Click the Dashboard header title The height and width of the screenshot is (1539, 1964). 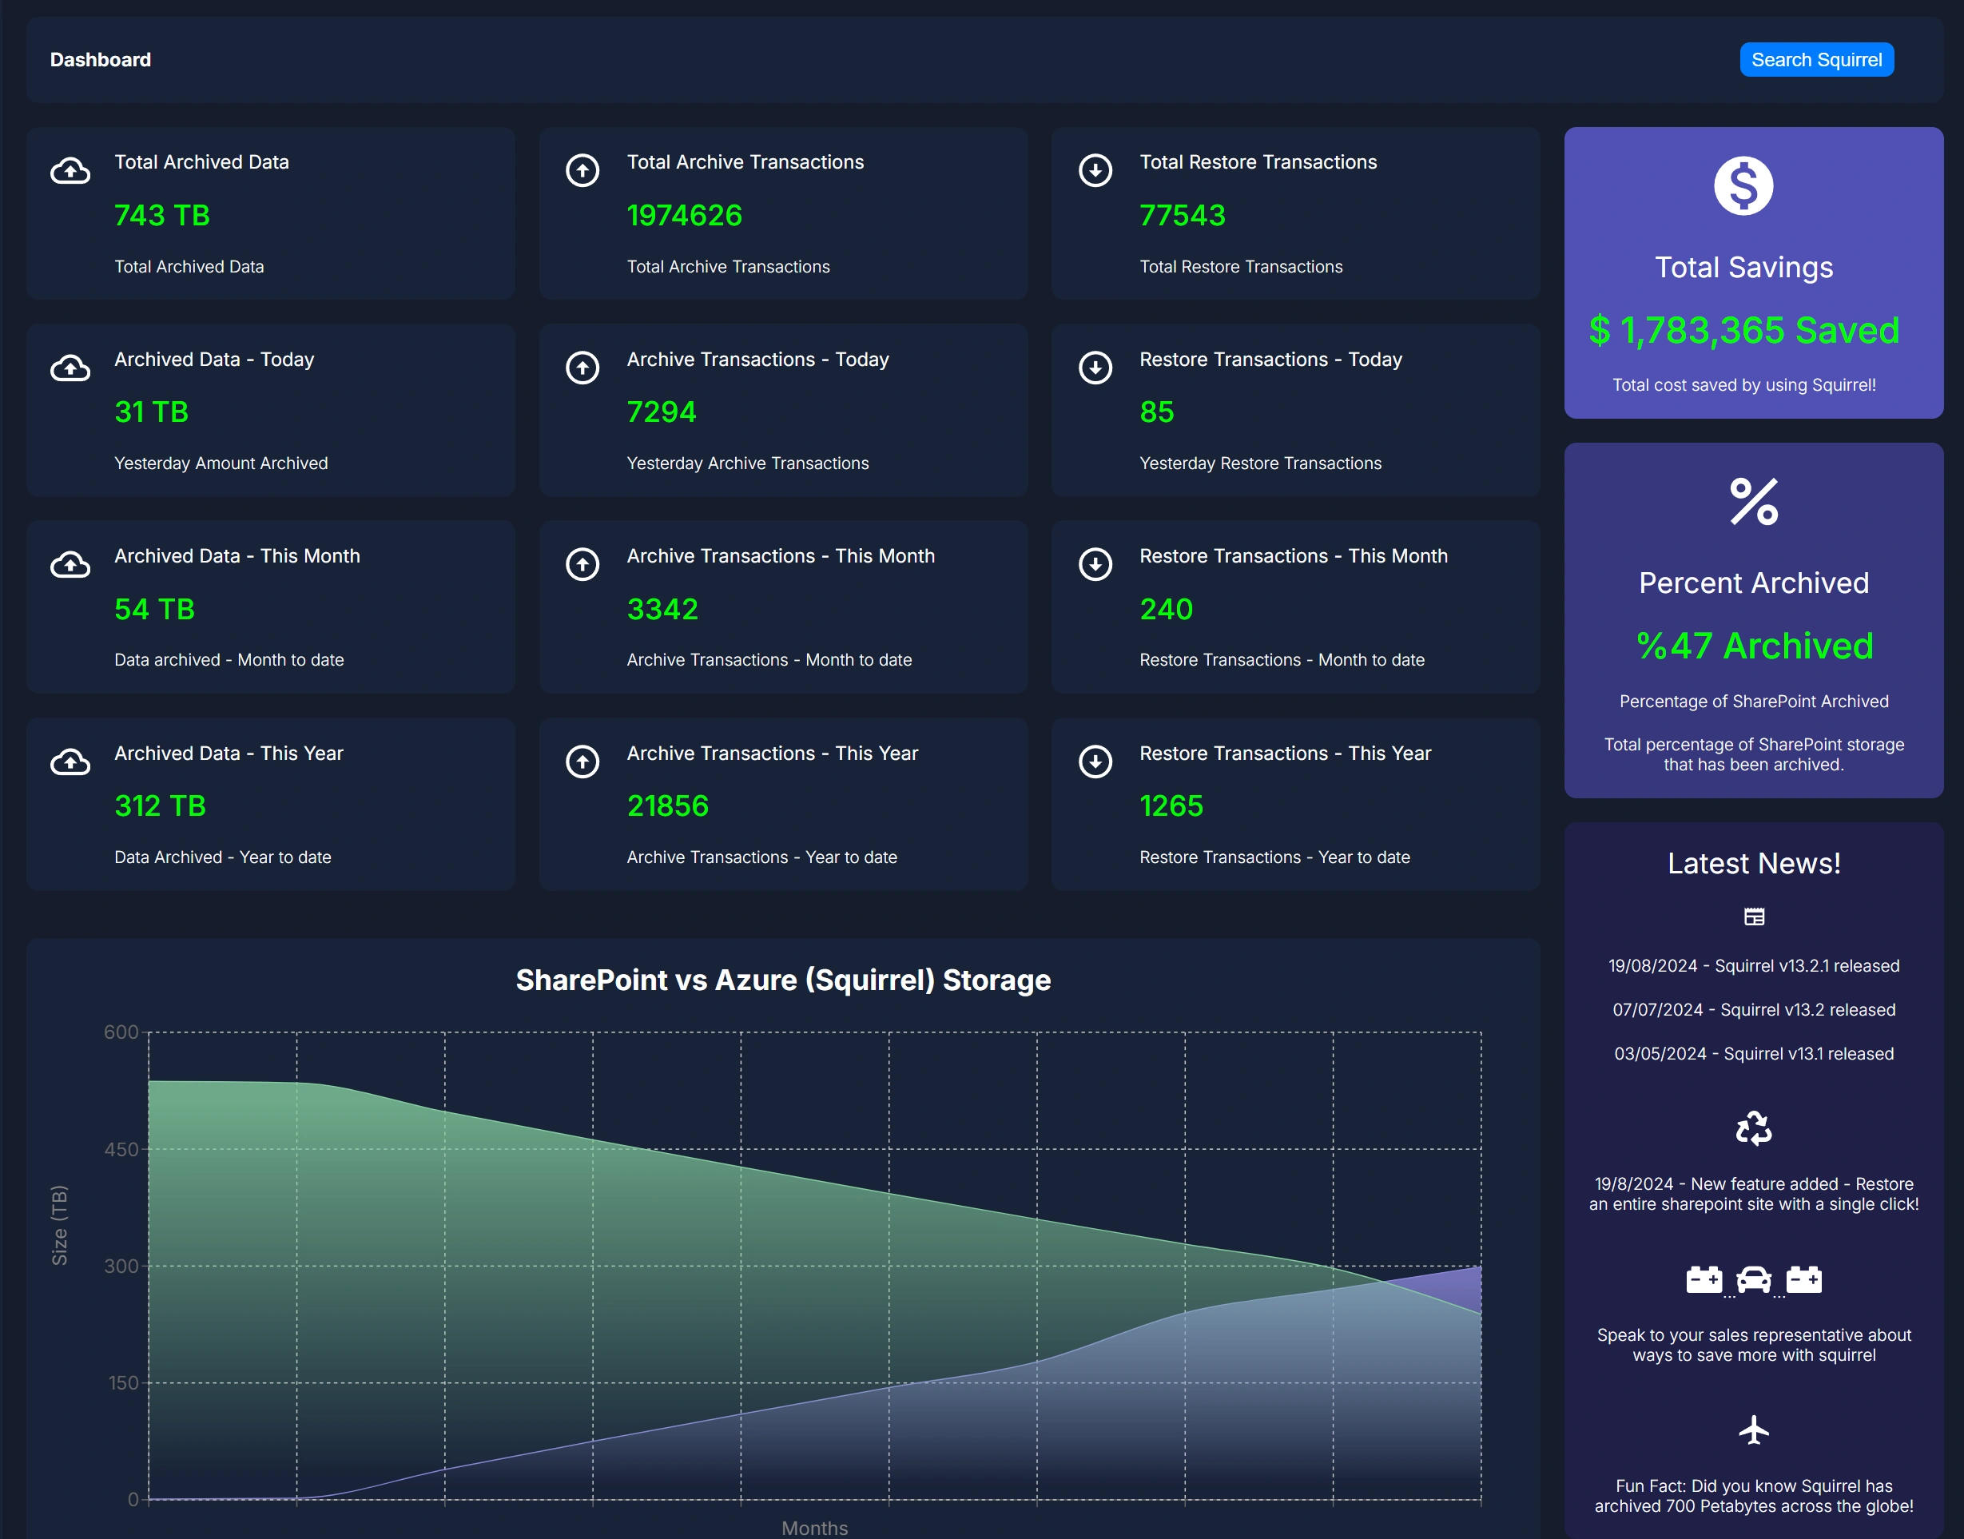click(100, 59)
